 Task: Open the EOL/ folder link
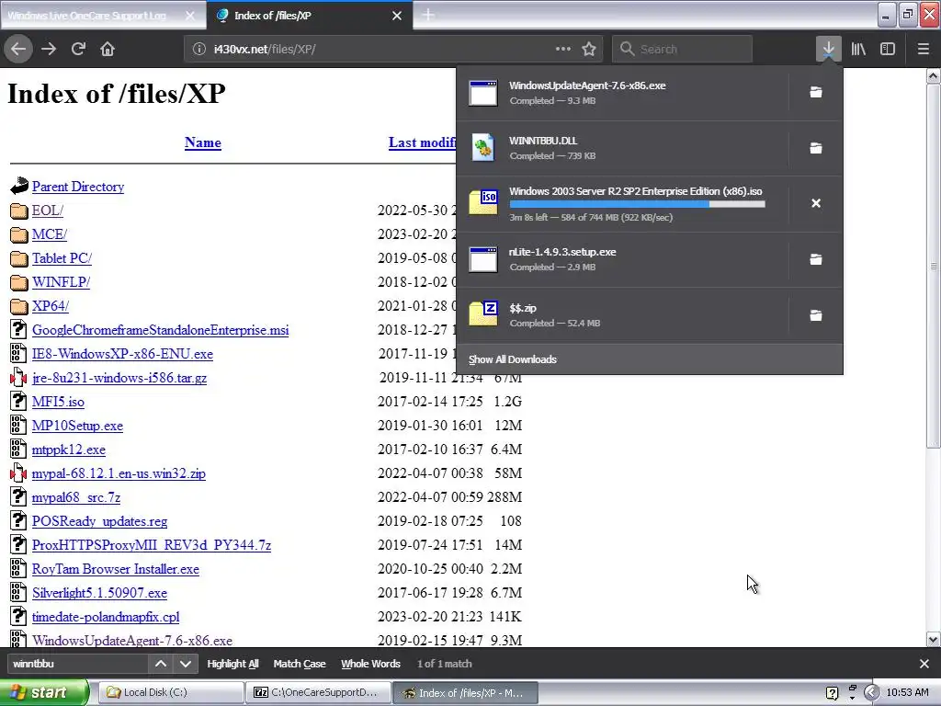pos(48,211)
